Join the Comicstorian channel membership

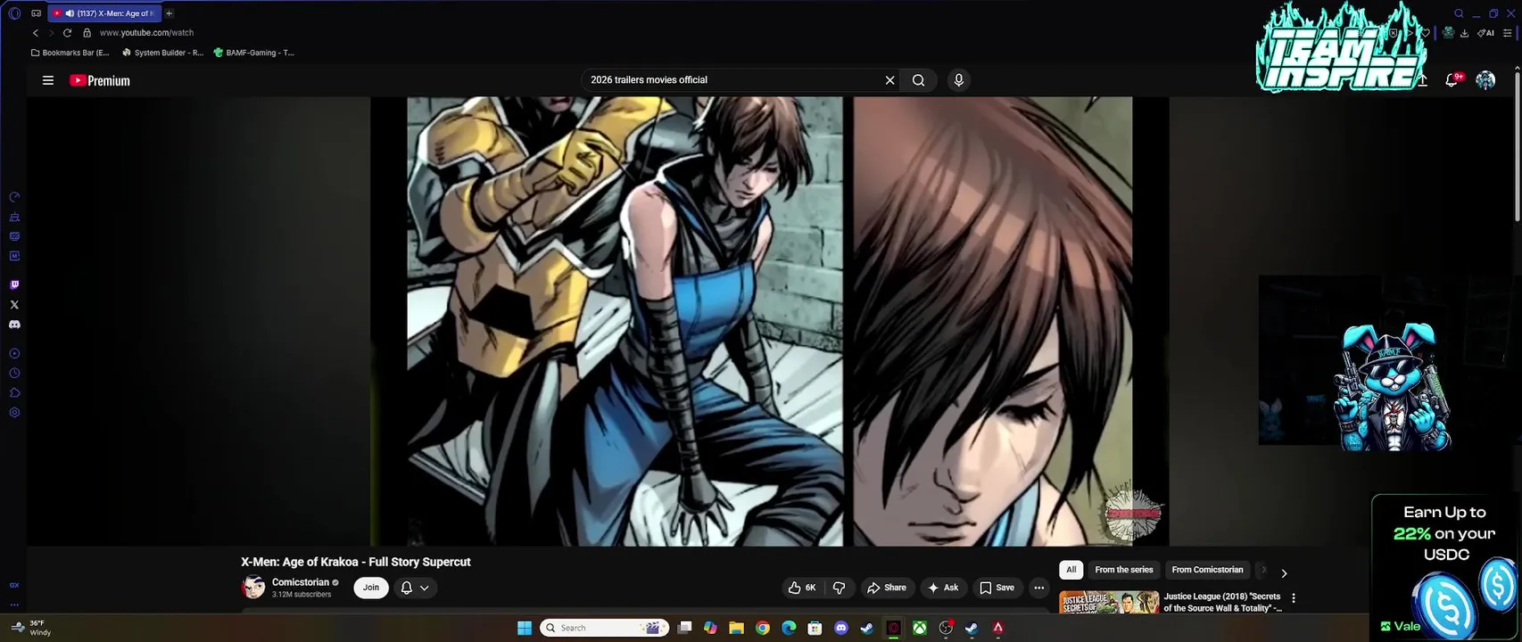tap(371, 588)
